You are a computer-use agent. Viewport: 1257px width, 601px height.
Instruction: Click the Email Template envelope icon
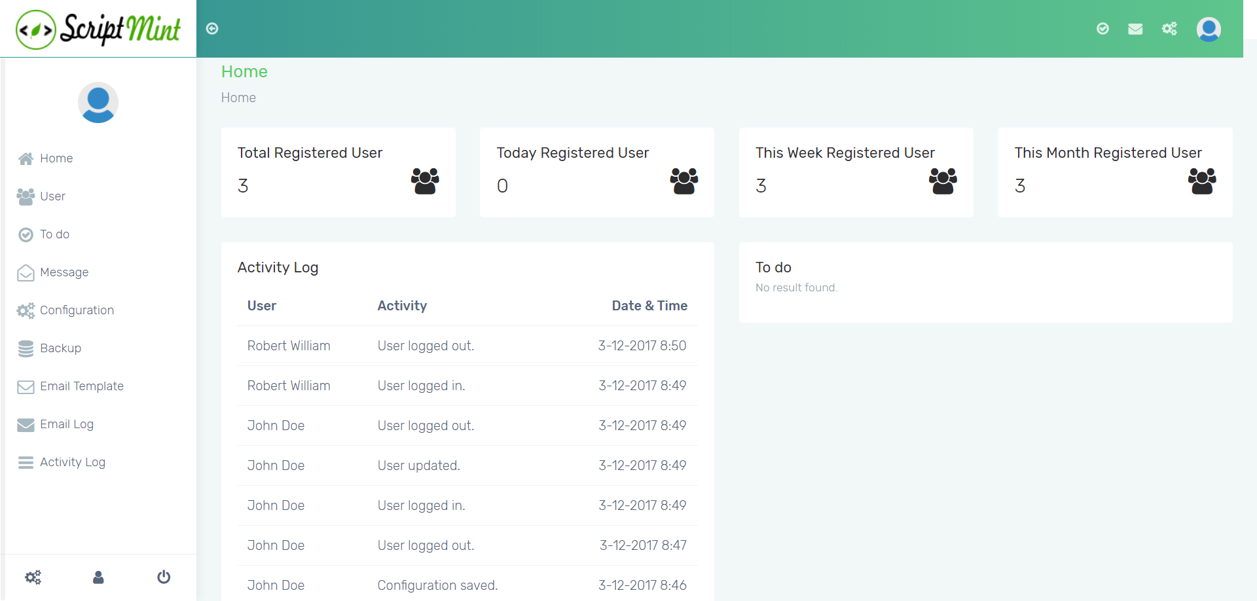click(x=26, y=387)
